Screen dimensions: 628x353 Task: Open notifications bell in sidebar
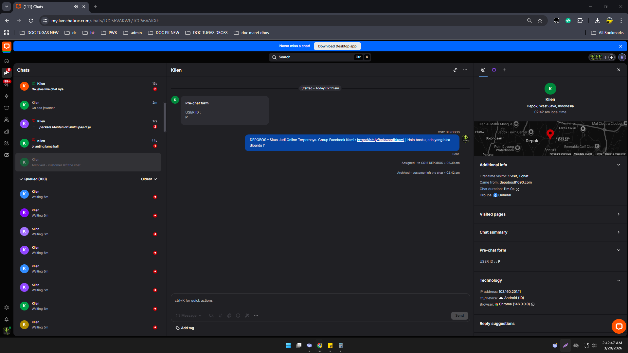(x=7, y=319)
